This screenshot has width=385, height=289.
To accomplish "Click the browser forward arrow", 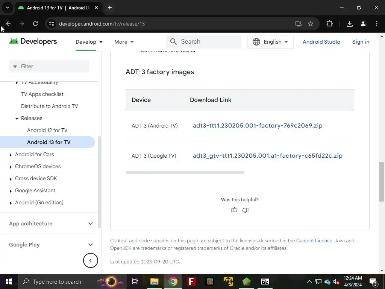I will point(21,24).
